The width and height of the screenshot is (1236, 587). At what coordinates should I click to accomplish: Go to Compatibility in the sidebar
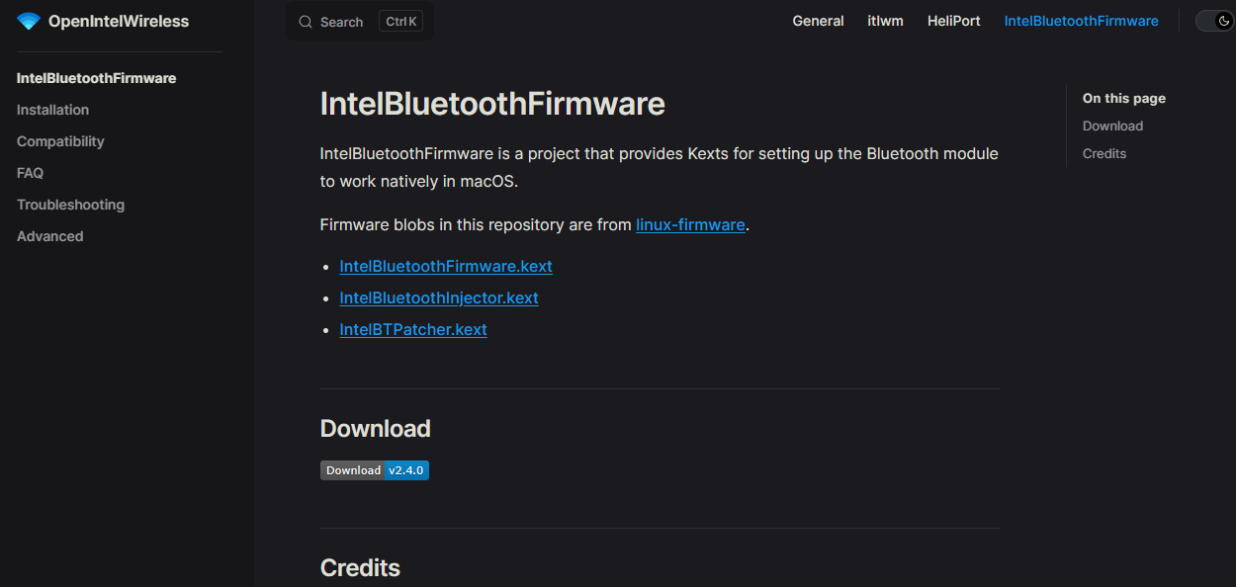60,141
